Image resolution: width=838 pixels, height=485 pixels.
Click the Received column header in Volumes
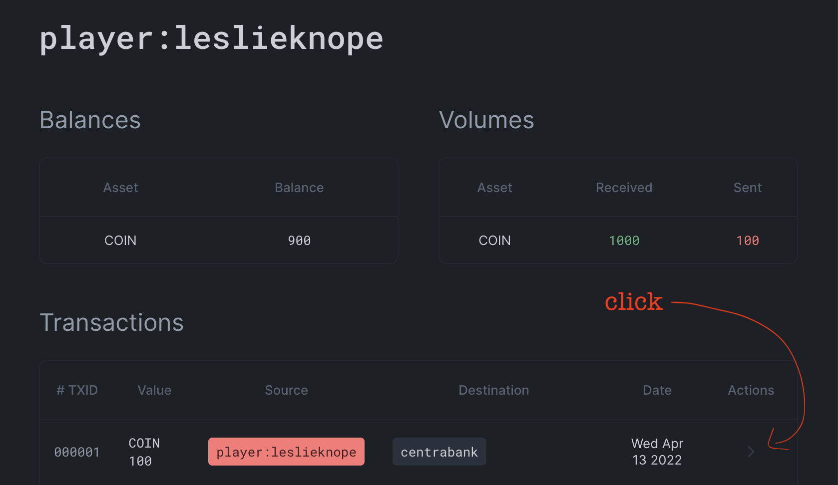click(x=624, y=188)
